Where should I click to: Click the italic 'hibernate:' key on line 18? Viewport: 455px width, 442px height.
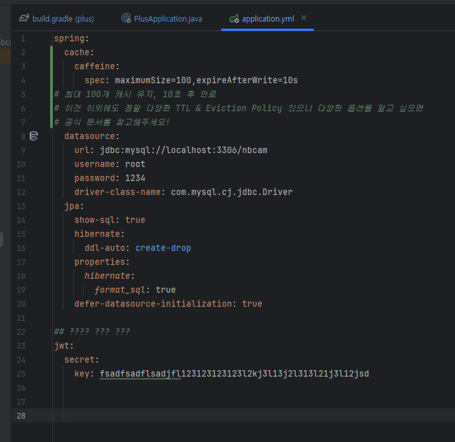point(110,276)
